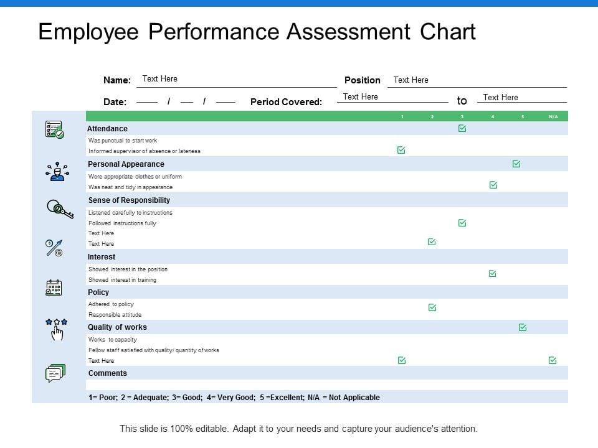
Task: Select the Sense of Responsibility key icon
Action: pyautogui.click(x=60, y=209)
